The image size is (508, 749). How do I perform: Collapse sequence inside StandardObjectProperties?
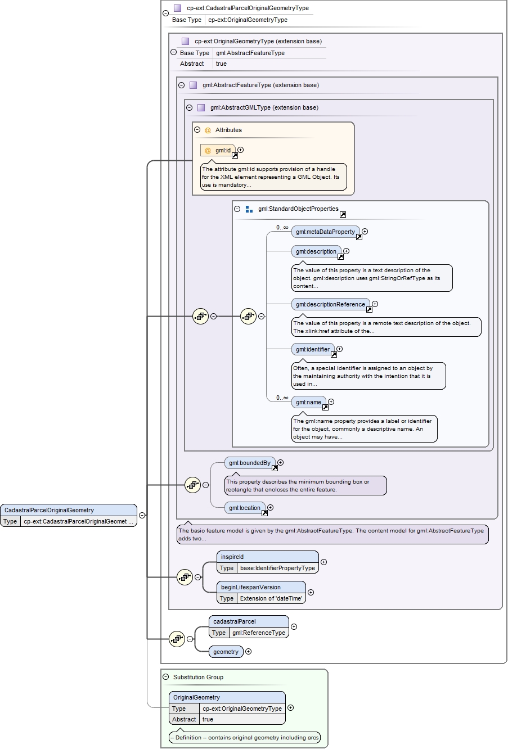click(261, 316)
